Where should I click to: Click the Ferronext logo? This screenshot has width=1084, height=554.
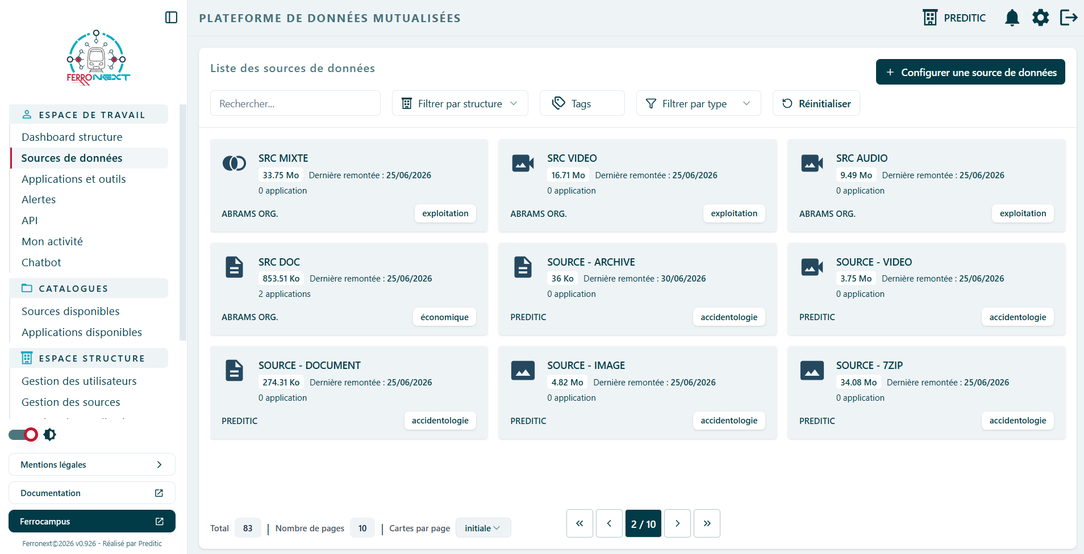[x=97, y=58]
